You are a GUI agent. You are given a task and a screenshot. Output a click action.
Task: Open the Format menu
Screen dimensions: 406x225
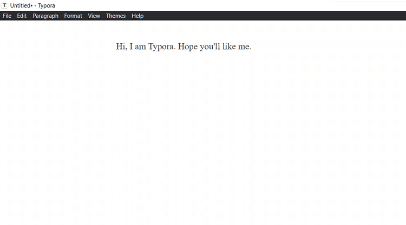click(x=73, y=16)
